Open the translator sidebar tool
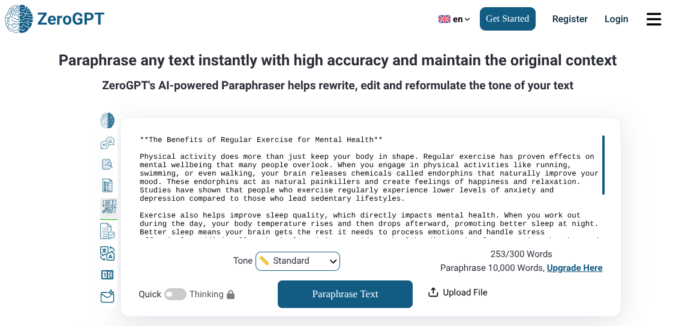 pyautogui.click(x=107, y=253)
